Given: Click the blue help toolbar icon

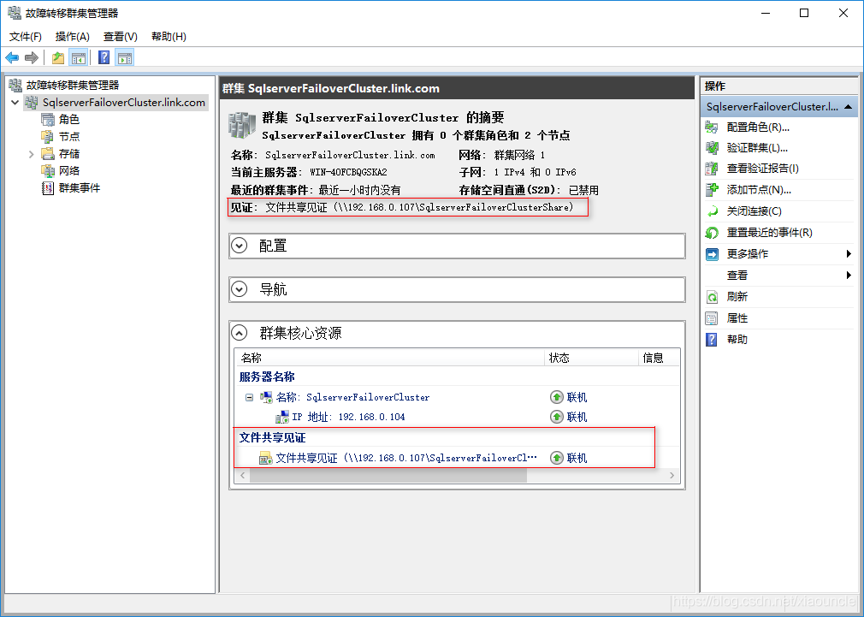Looking at the screenshot, I should click(x=104, y=58).
